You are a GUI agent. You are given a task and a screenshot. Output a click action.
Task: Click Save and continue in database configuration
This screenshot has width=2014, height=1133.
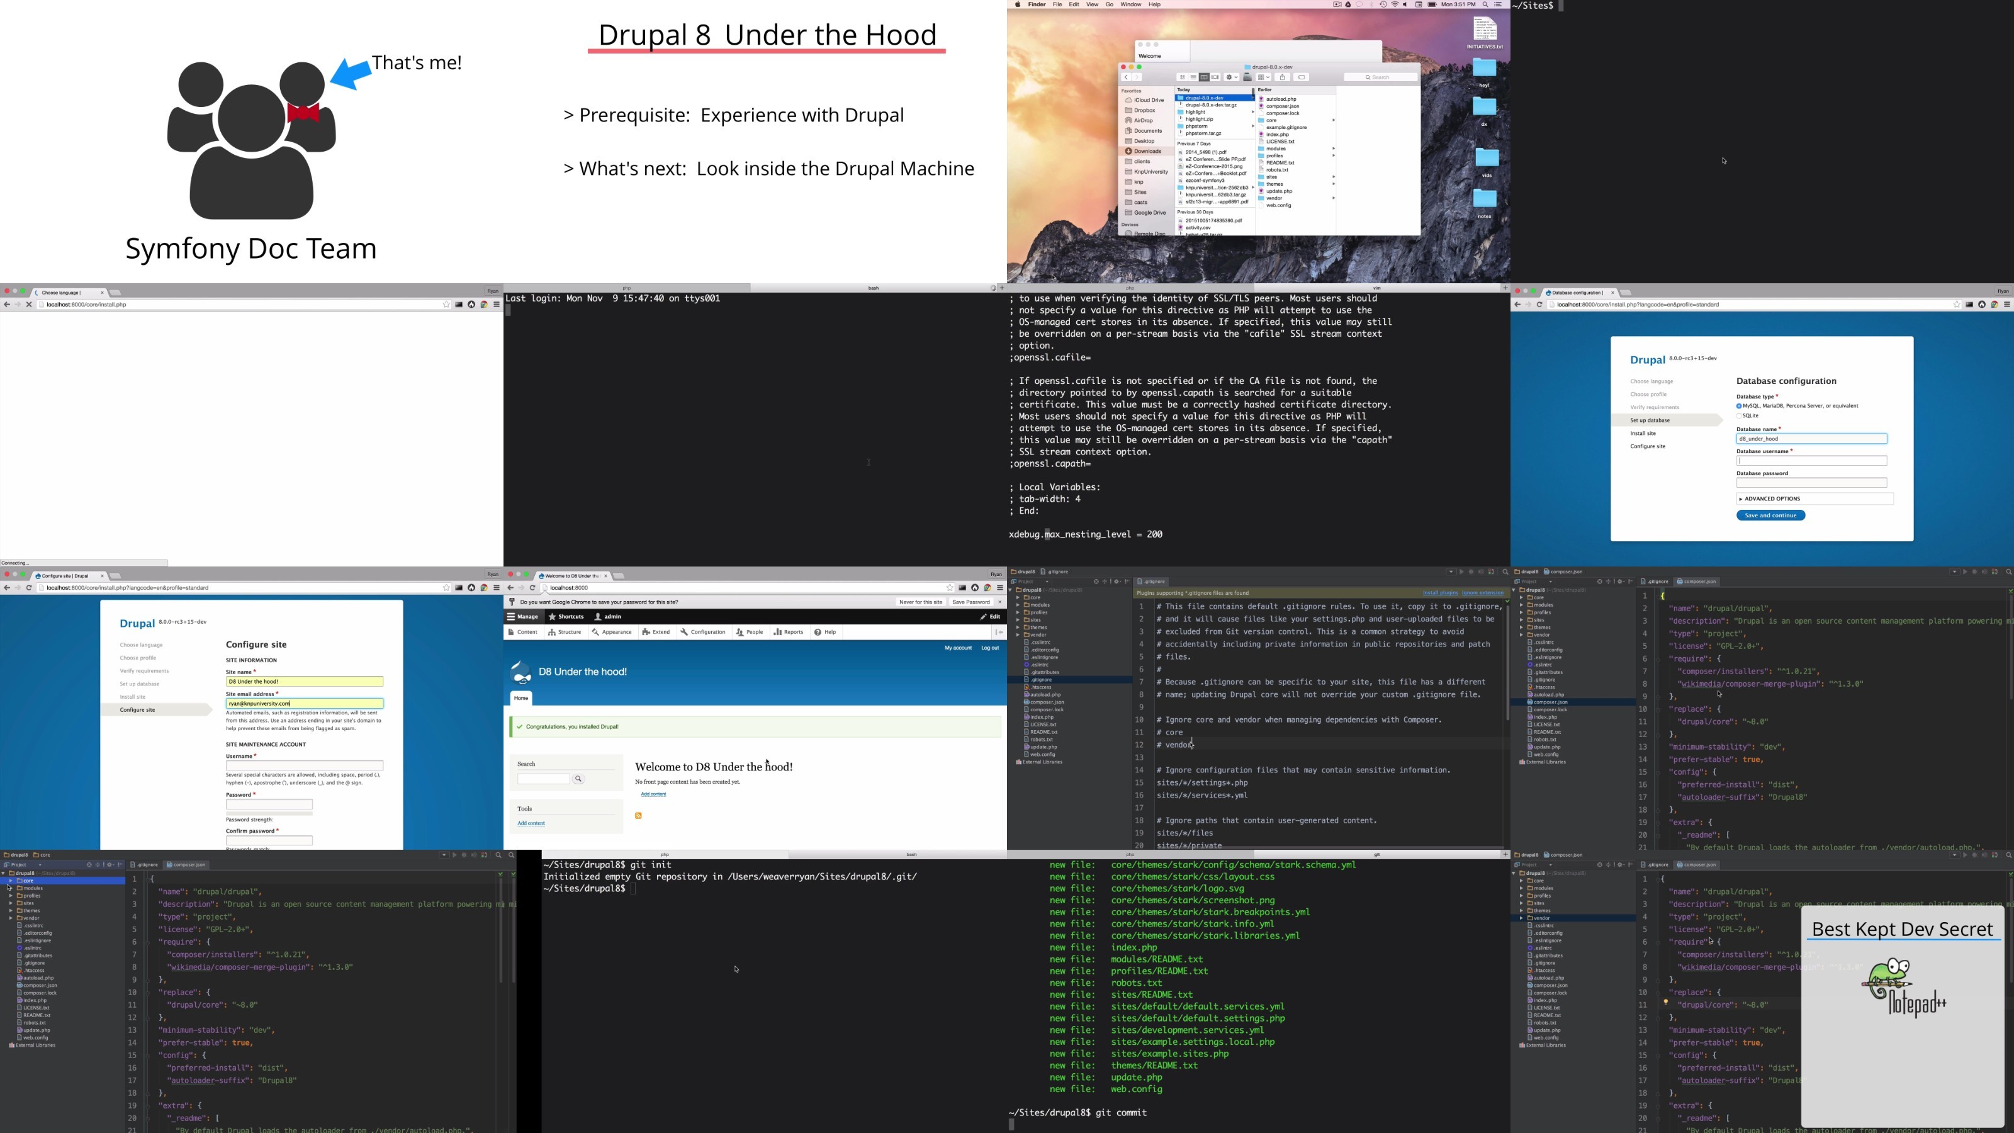point(1771,516)
